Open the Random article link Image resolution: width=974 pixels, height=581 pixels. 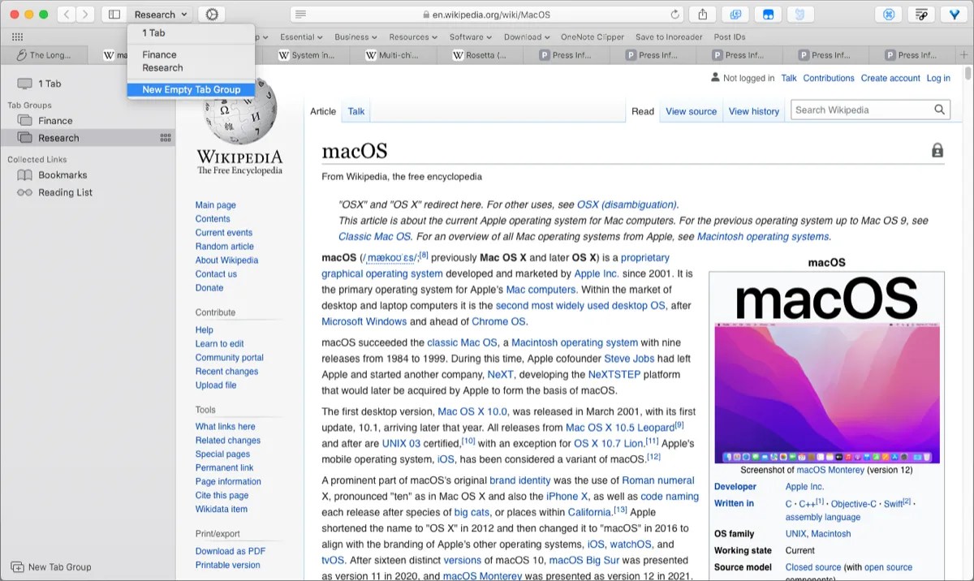pos(224,246)
